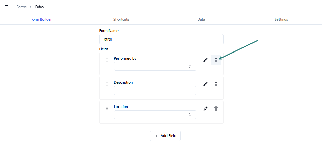Switch to the Shortcuts tab
The image size is (322, 149).
(x=121, y=20)
